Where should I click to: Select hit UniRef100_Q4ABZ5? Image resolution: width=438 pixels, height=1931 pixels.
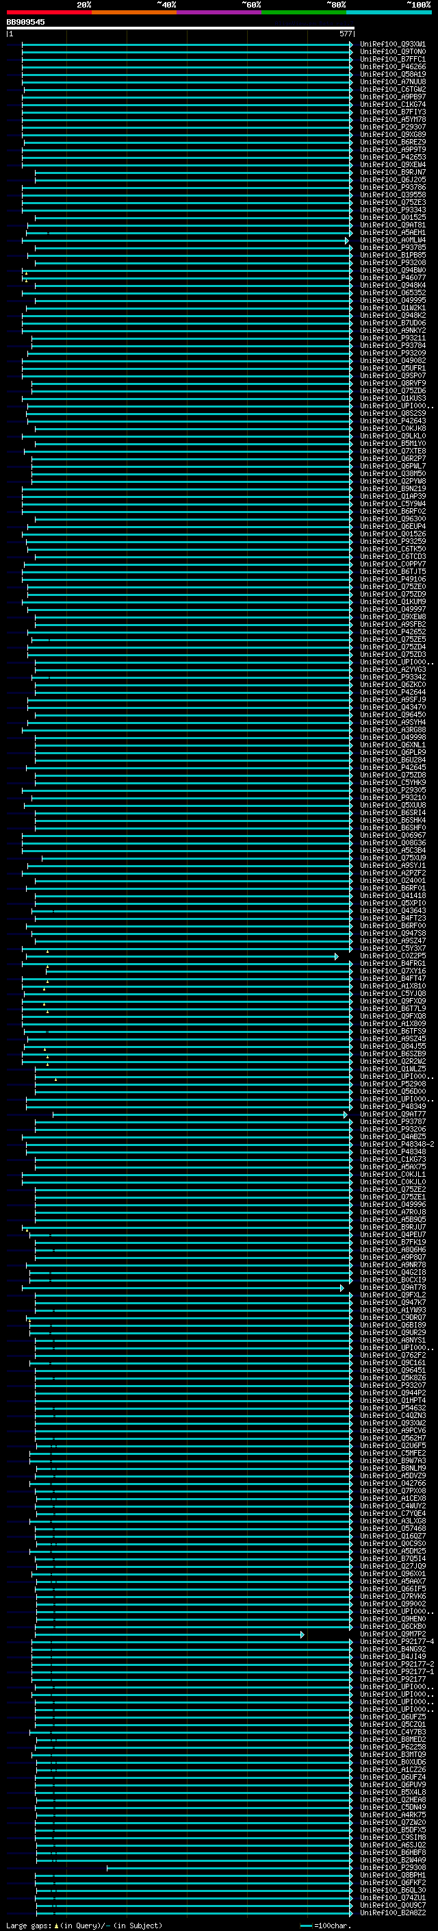393,1137
